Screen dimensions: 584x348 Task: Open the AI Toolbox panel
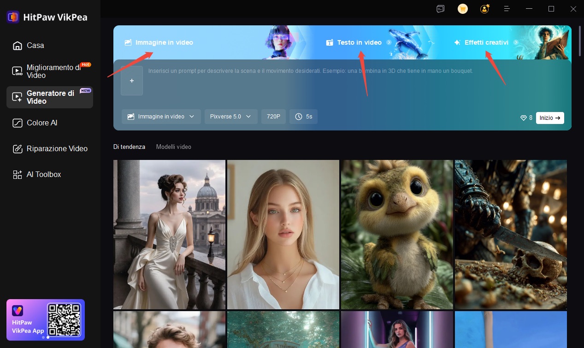(x=43, y=175)
